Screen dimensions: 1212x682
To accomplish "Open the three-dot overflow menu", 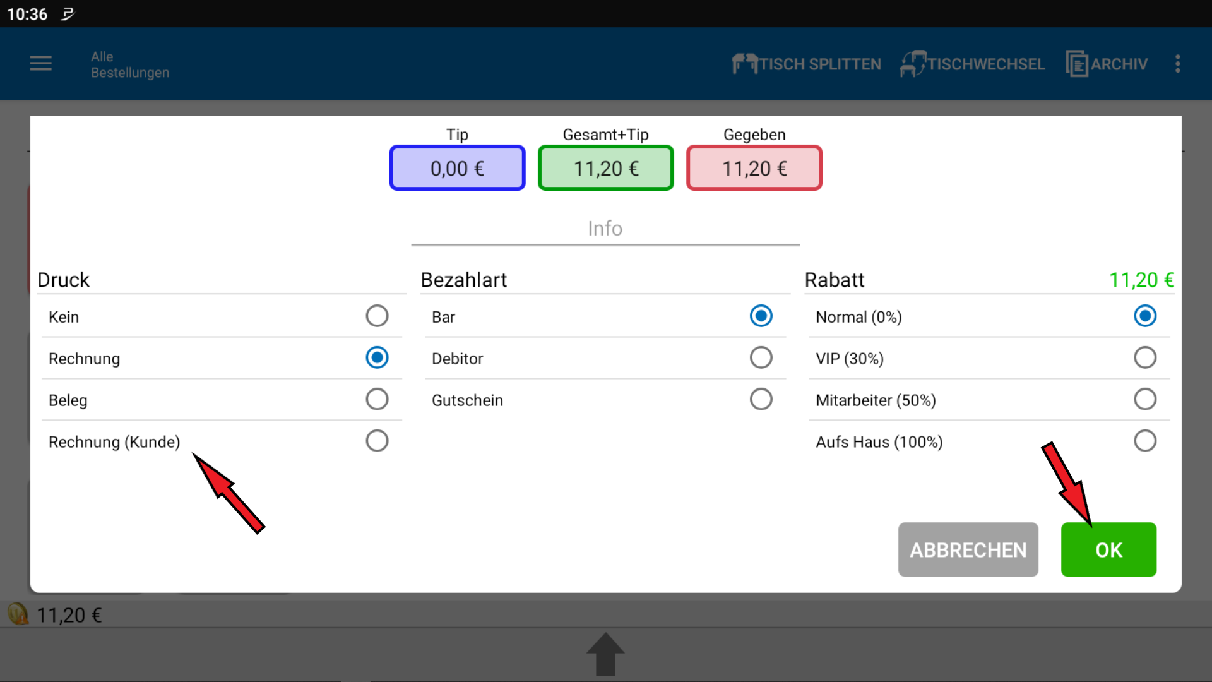I will [x=1177, y=64].
